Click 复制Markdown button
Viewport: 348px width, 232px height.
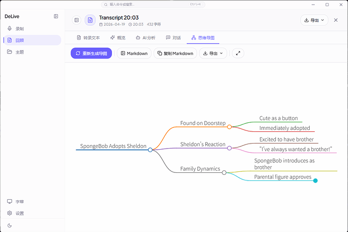[176, 54]
